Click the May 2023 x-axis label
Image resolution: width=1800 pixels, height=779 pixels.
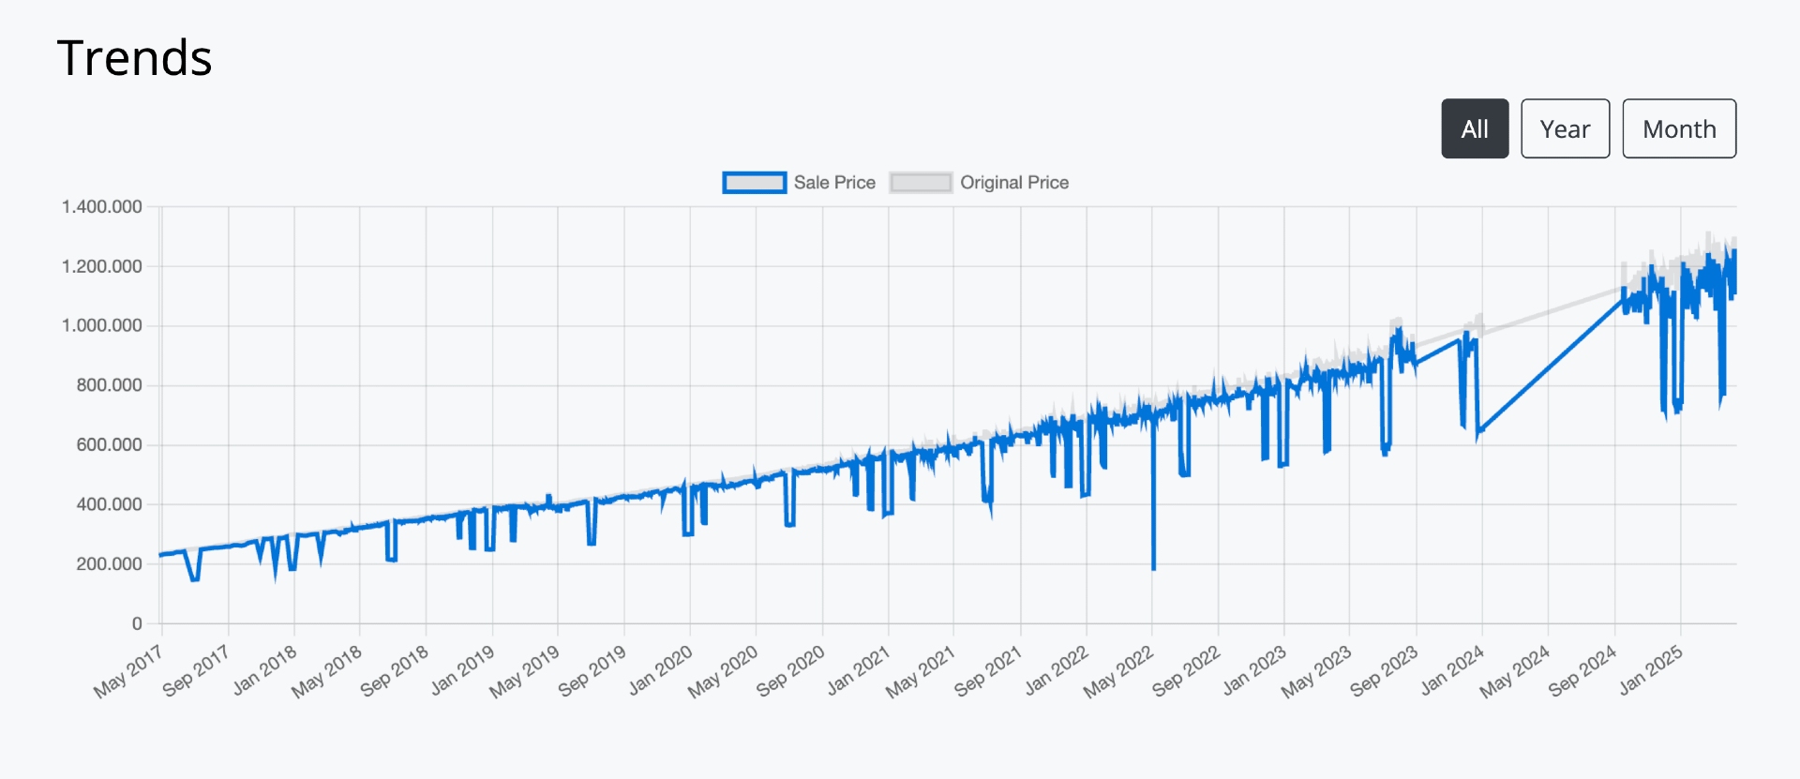pos(1315,671)
